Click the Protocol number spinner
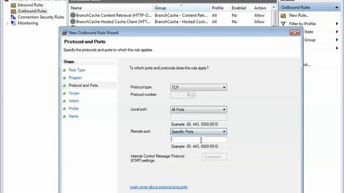 click(192, 95)
